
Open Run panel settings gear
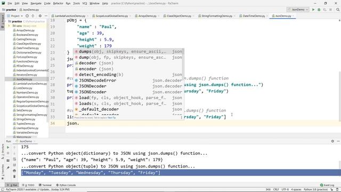click(x=332, y=141)
